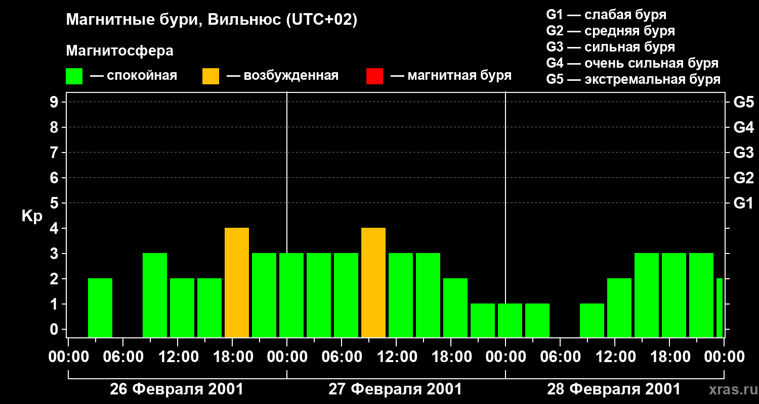Viewport: 759px width, 404px height.
Task: Click the '— возбужденная' legend label
Action: coord(282,76)
